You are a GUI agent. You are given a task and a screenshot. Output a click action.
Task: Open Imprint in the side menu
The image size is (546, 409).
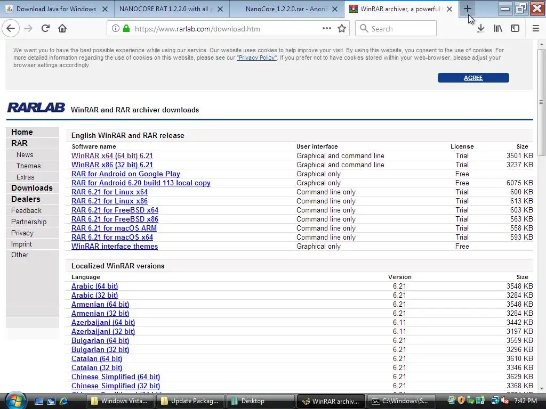(21, 244)
